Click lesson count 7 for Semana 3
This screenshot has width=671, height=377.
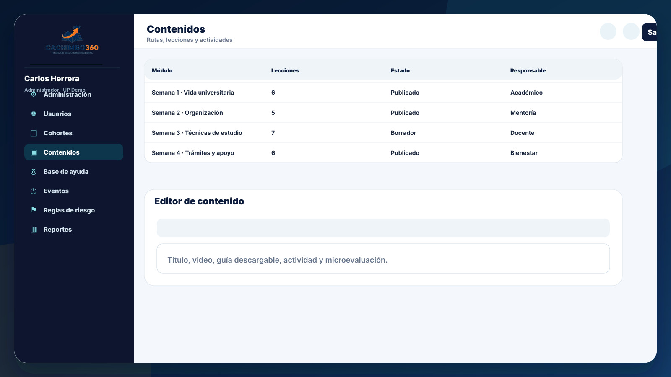[273, 133]
